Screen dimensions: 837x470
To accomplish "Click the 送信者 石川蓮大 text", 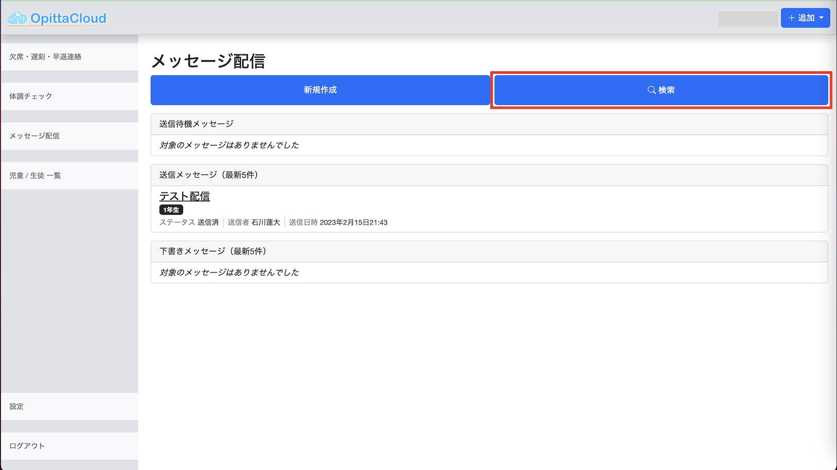I will click(x=254, y=222).
